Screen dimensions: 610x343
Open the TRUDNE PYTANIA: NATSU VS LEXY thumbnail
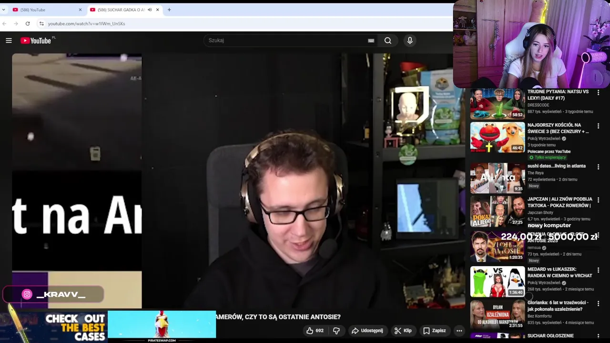pyautogui.click(x=498, y=104)
